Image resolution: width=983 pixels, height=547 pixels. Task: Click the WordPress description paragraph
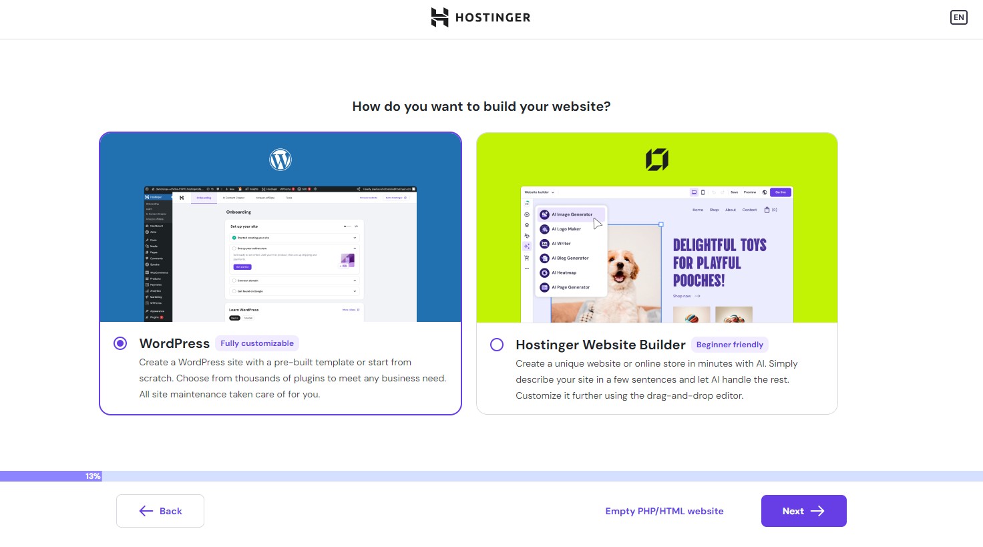click(292, 378)
